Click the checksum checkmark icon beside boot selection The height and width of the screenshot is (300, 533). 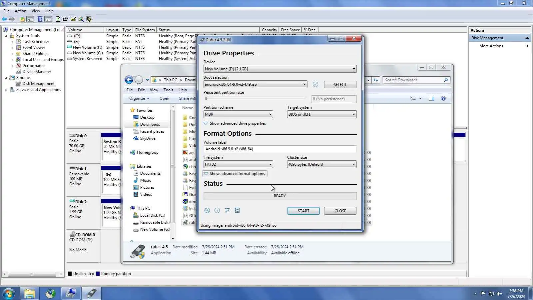[x=315, y=84]
